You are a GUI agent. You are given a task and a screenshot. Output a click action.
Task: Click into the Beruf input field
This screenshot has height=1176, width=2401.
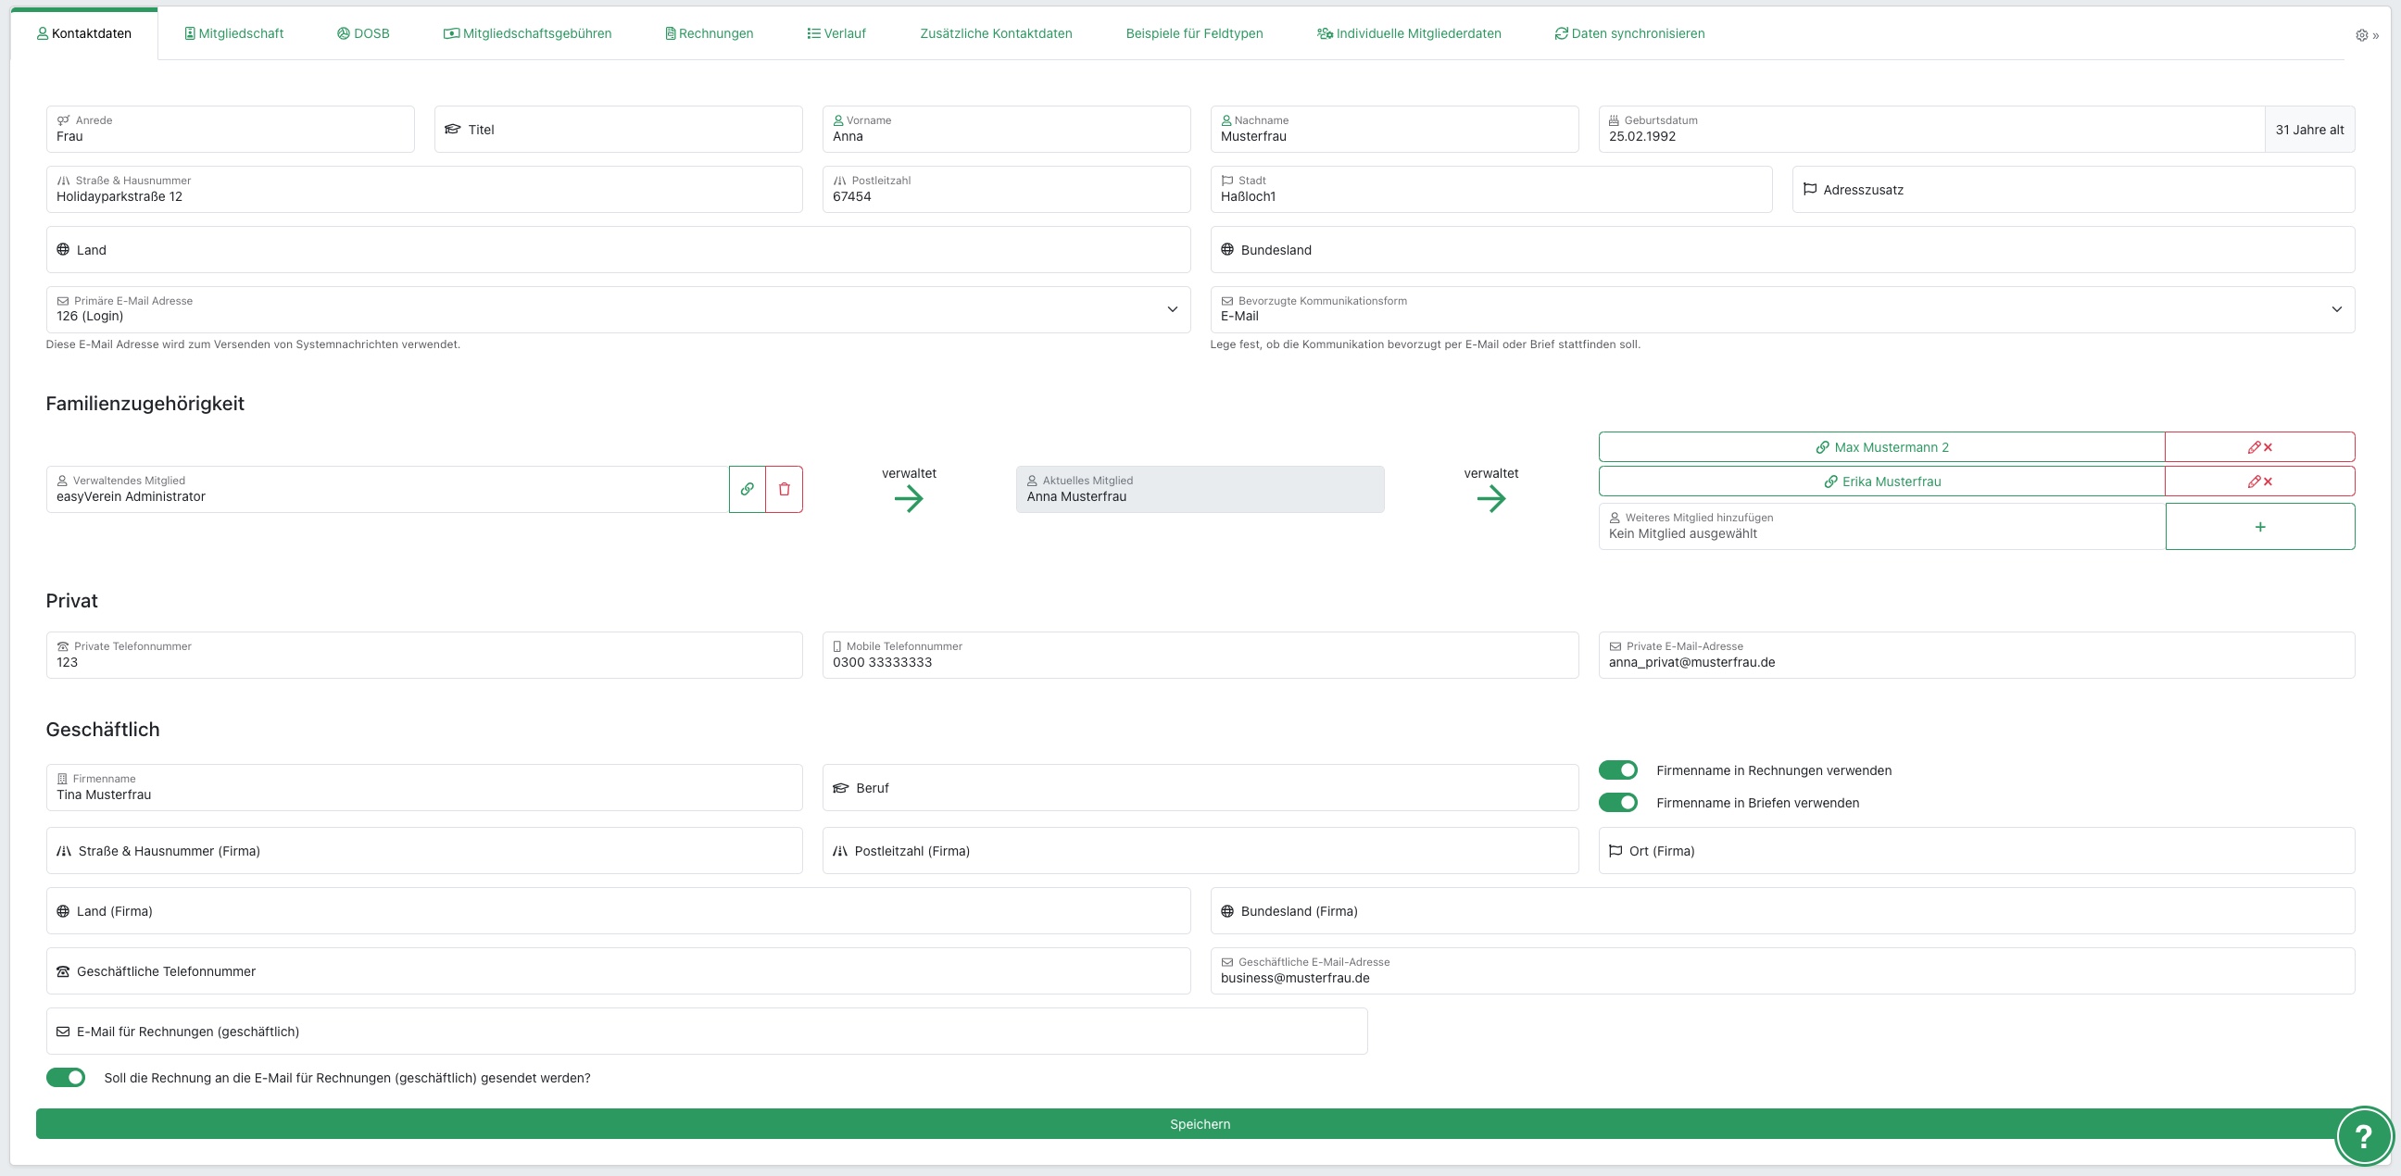(1200, 788)
